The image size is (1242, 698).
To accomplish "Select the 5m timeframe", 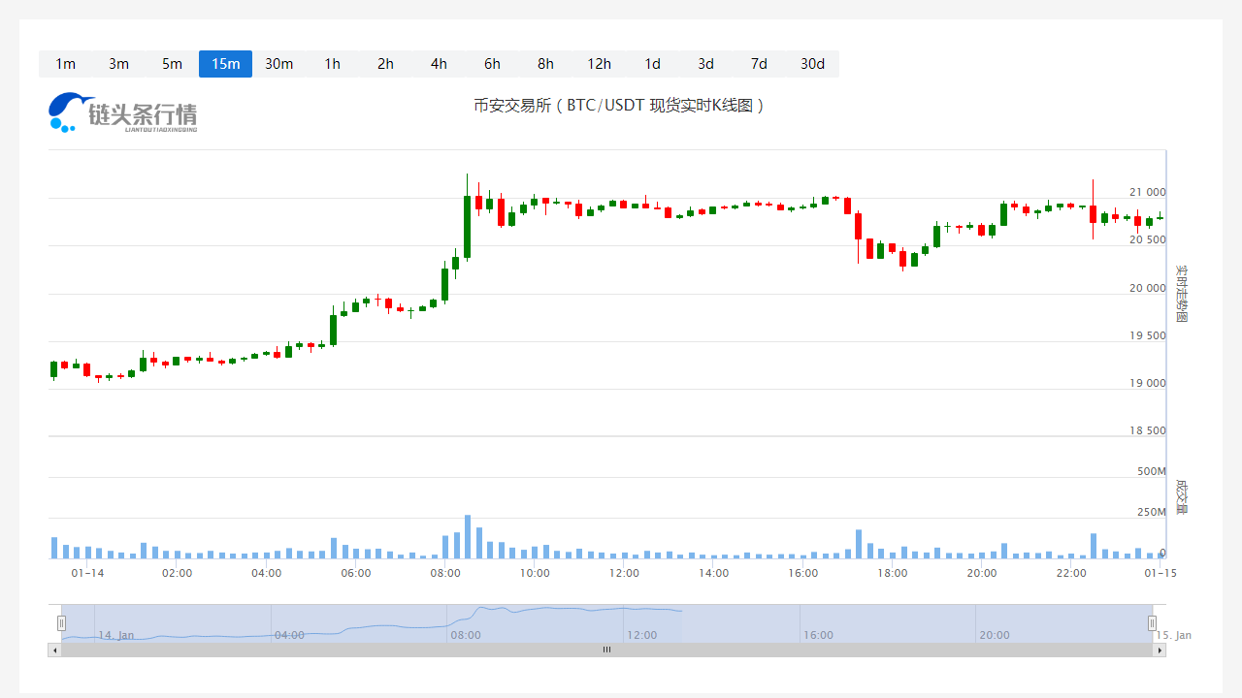I will [172, 64].
